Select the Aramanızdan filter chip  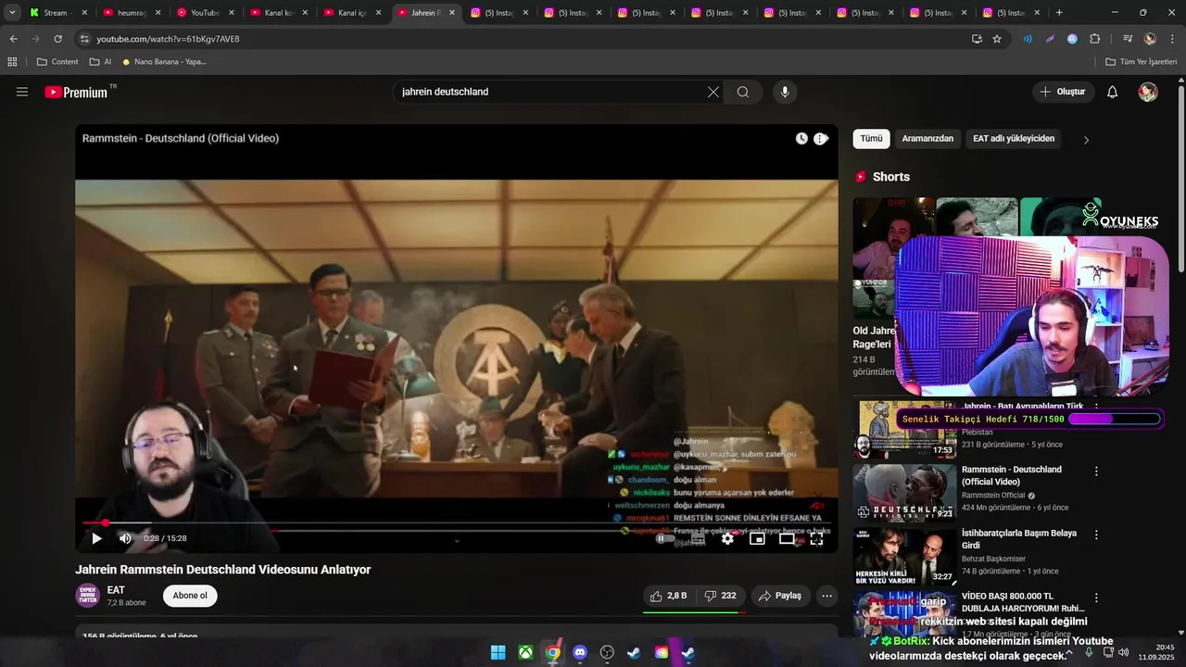(927, 139)
